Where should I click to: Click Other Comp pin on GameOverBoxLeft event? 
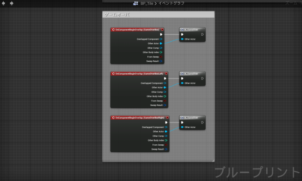tap(164, 92)
